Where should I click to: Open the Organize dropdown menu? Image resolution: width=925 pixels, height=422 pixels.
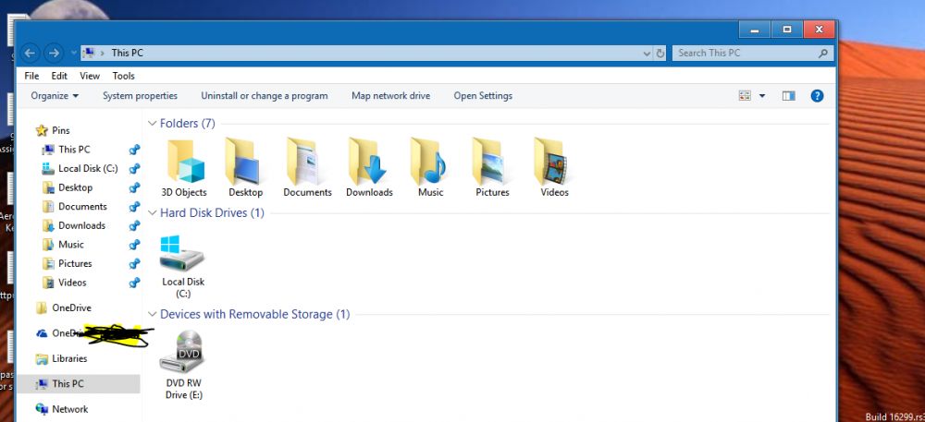click(x=55, y=96)
